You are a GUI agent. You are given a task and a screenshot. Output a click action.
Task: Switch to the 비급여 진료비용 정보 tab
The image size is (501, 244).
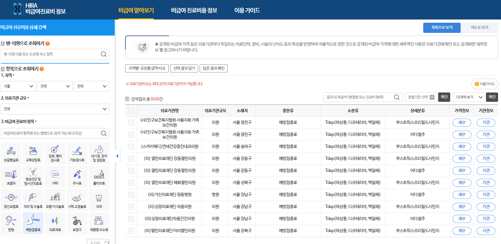coord(194,10)
